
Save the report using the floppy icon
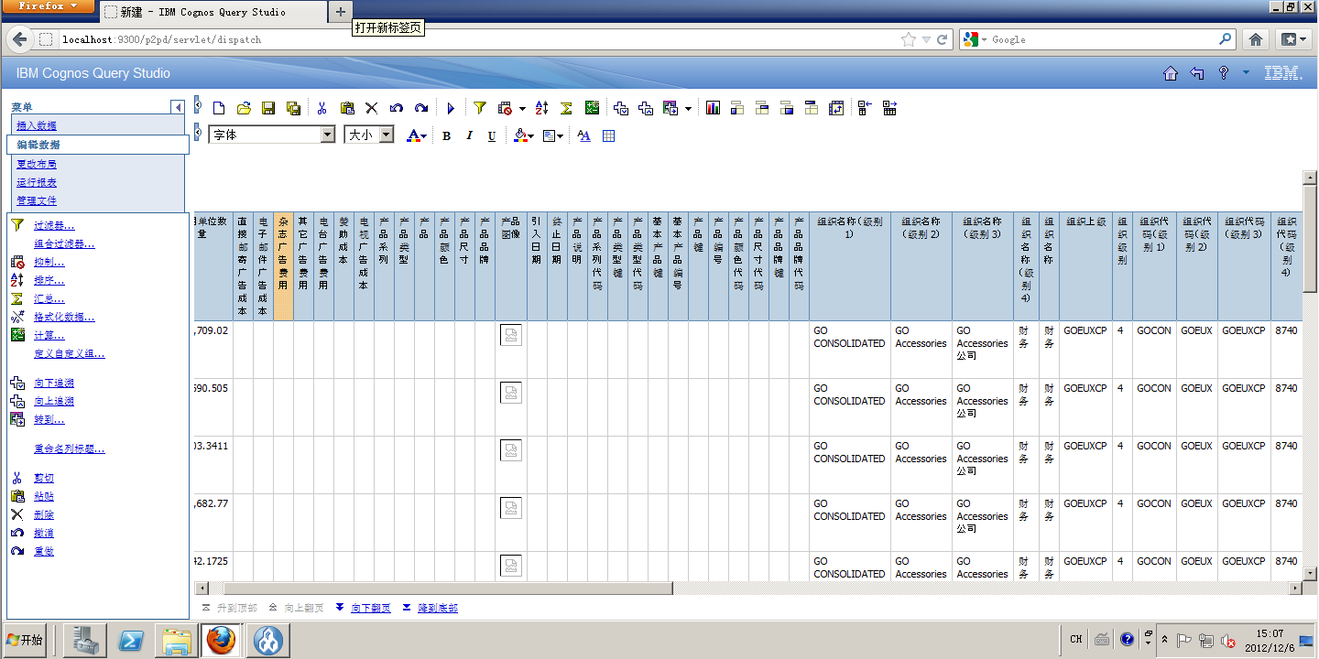(x=268, y=108)
